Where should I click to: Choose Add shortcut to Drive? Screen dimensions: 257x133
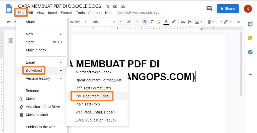(41, 107)
